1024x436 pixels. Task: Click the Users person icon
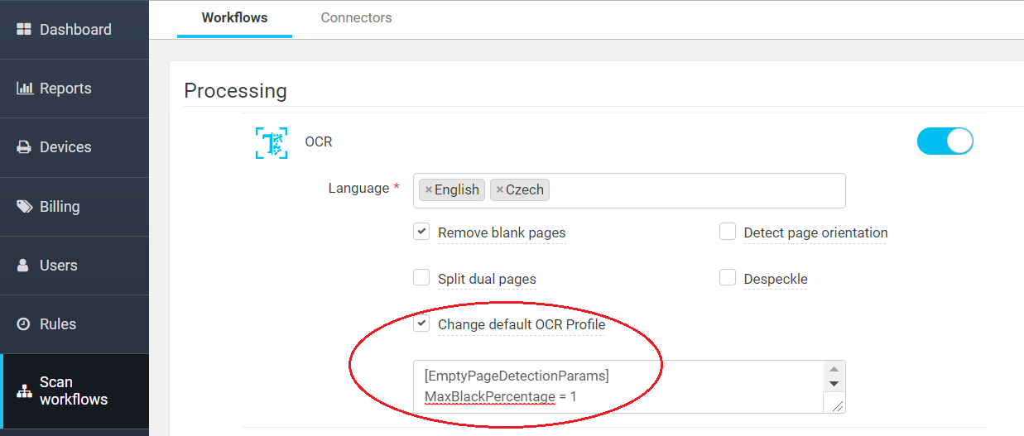(24, 266)
